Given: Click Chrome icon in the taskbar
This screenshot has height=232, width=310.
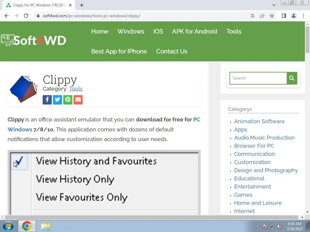Looking at the screenshot, I should coord(27,226).
